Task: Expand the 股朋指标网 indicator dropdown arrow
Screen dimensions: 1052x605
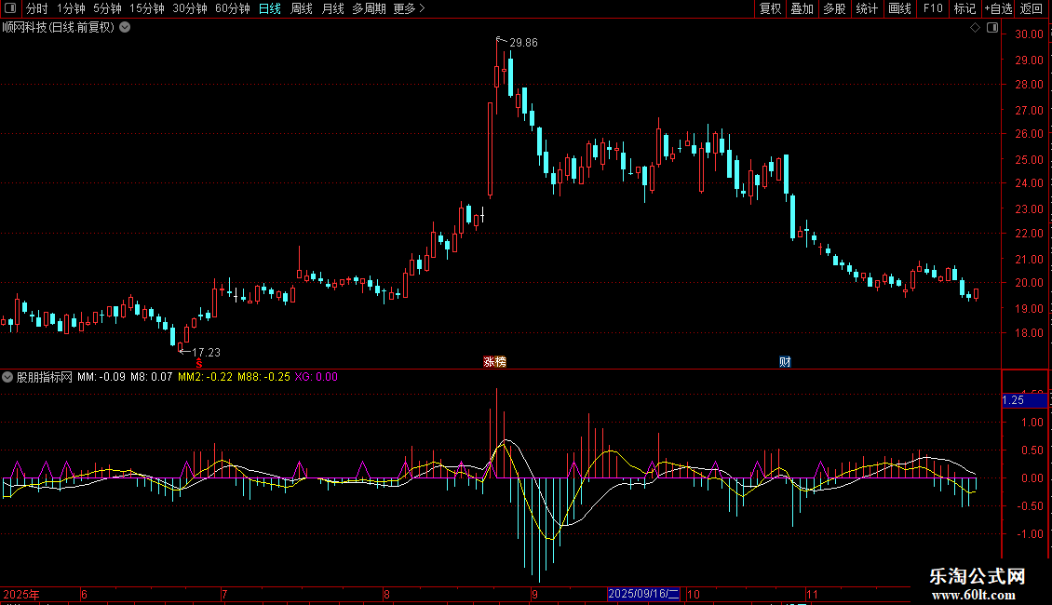Action: [8, 377]
